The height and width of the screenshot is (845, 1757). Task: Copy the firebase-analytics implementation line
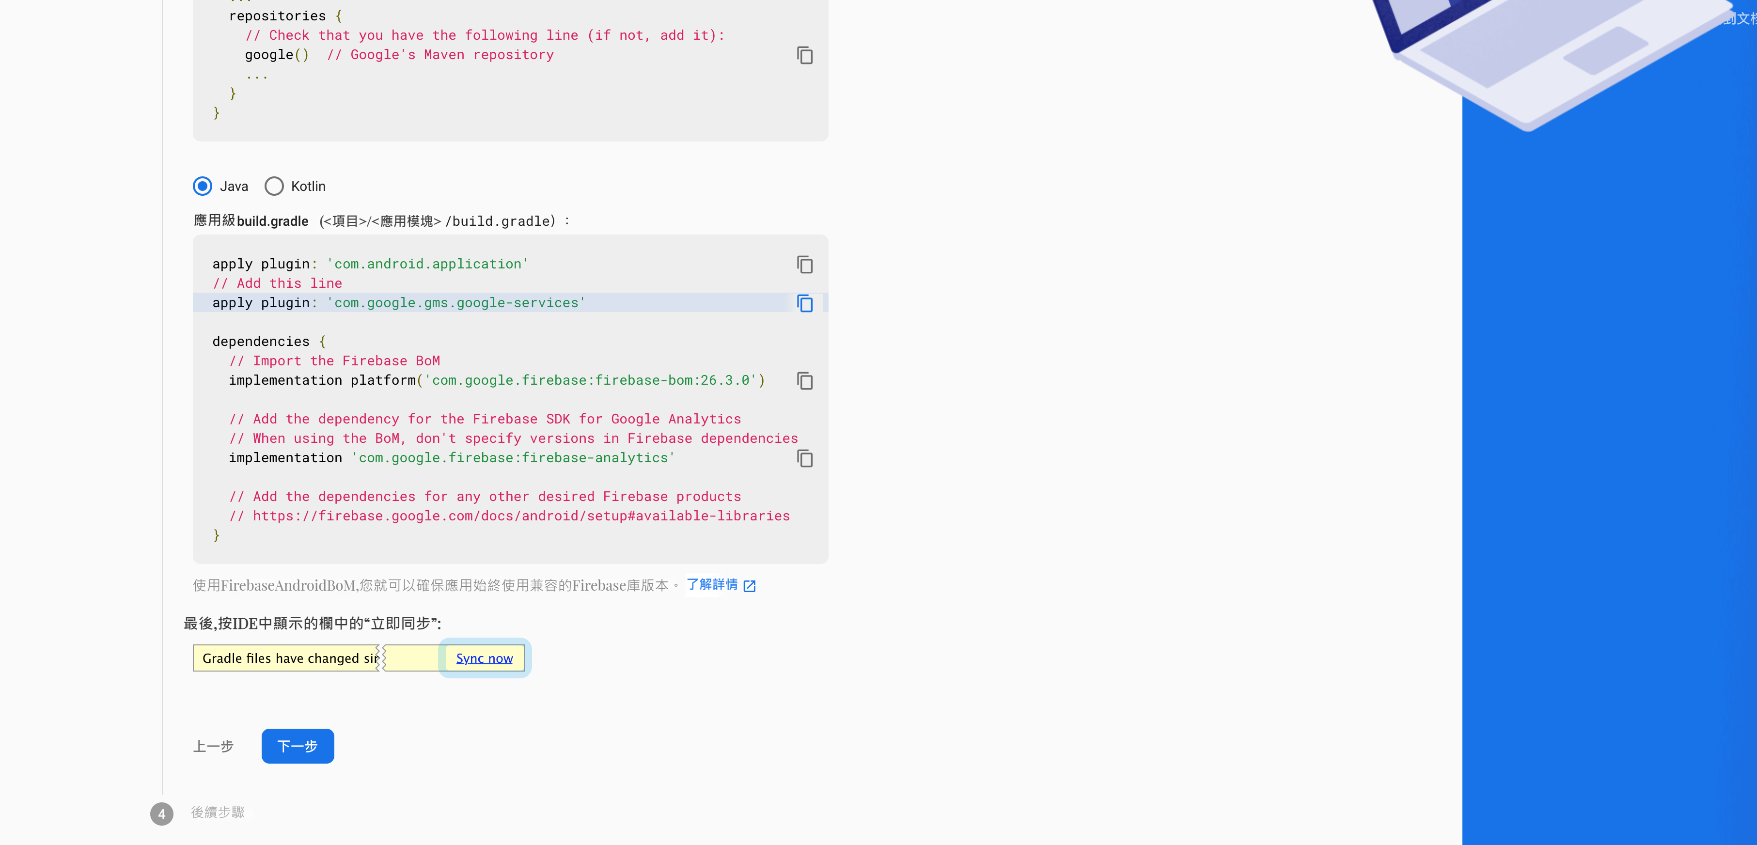tap(804, 458)
